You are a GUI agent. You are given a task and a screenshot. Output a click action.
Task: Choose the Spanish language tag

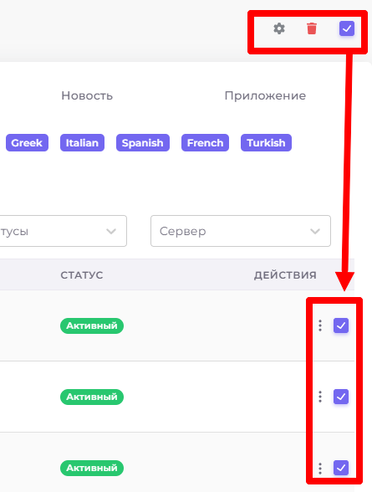tap(143, 143)
